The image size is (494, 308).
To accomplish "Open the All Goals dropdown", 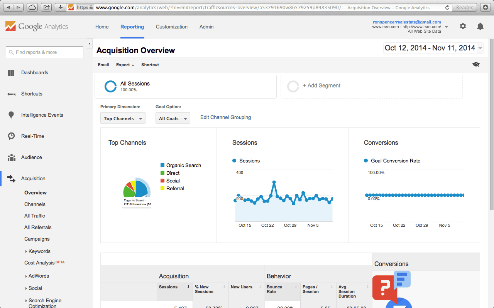I will tap(173, 118).
